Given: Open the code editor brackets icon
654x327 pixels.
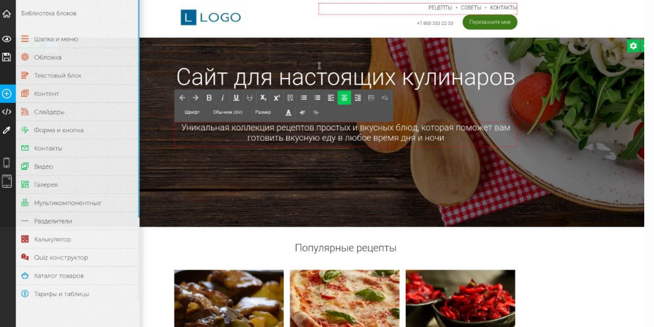Looking at the screenshot, I should (x=7, y=111).
